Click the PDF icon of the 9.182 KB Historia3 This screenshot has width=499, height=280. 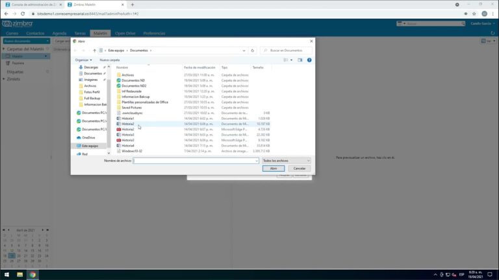(x=118, y=140)
